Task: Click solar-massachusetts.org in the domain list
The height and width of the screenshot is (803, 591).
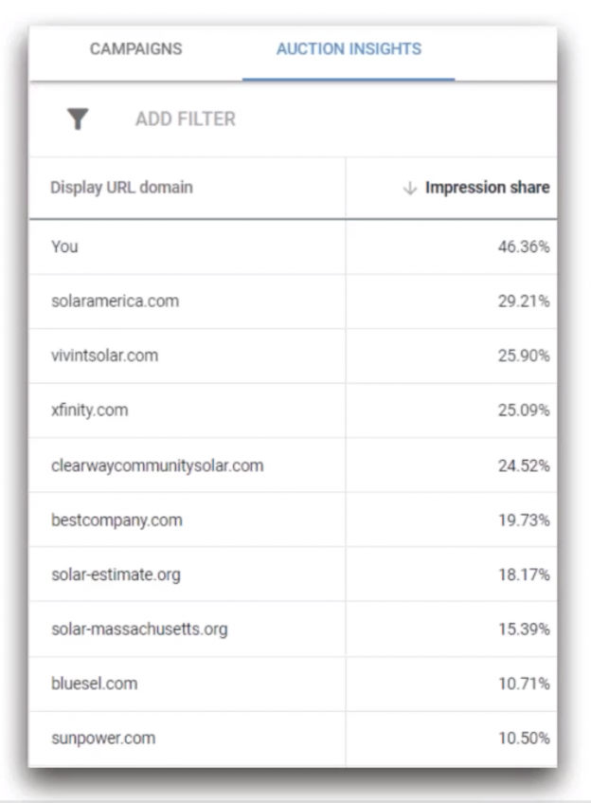Action: pos(139,629)
